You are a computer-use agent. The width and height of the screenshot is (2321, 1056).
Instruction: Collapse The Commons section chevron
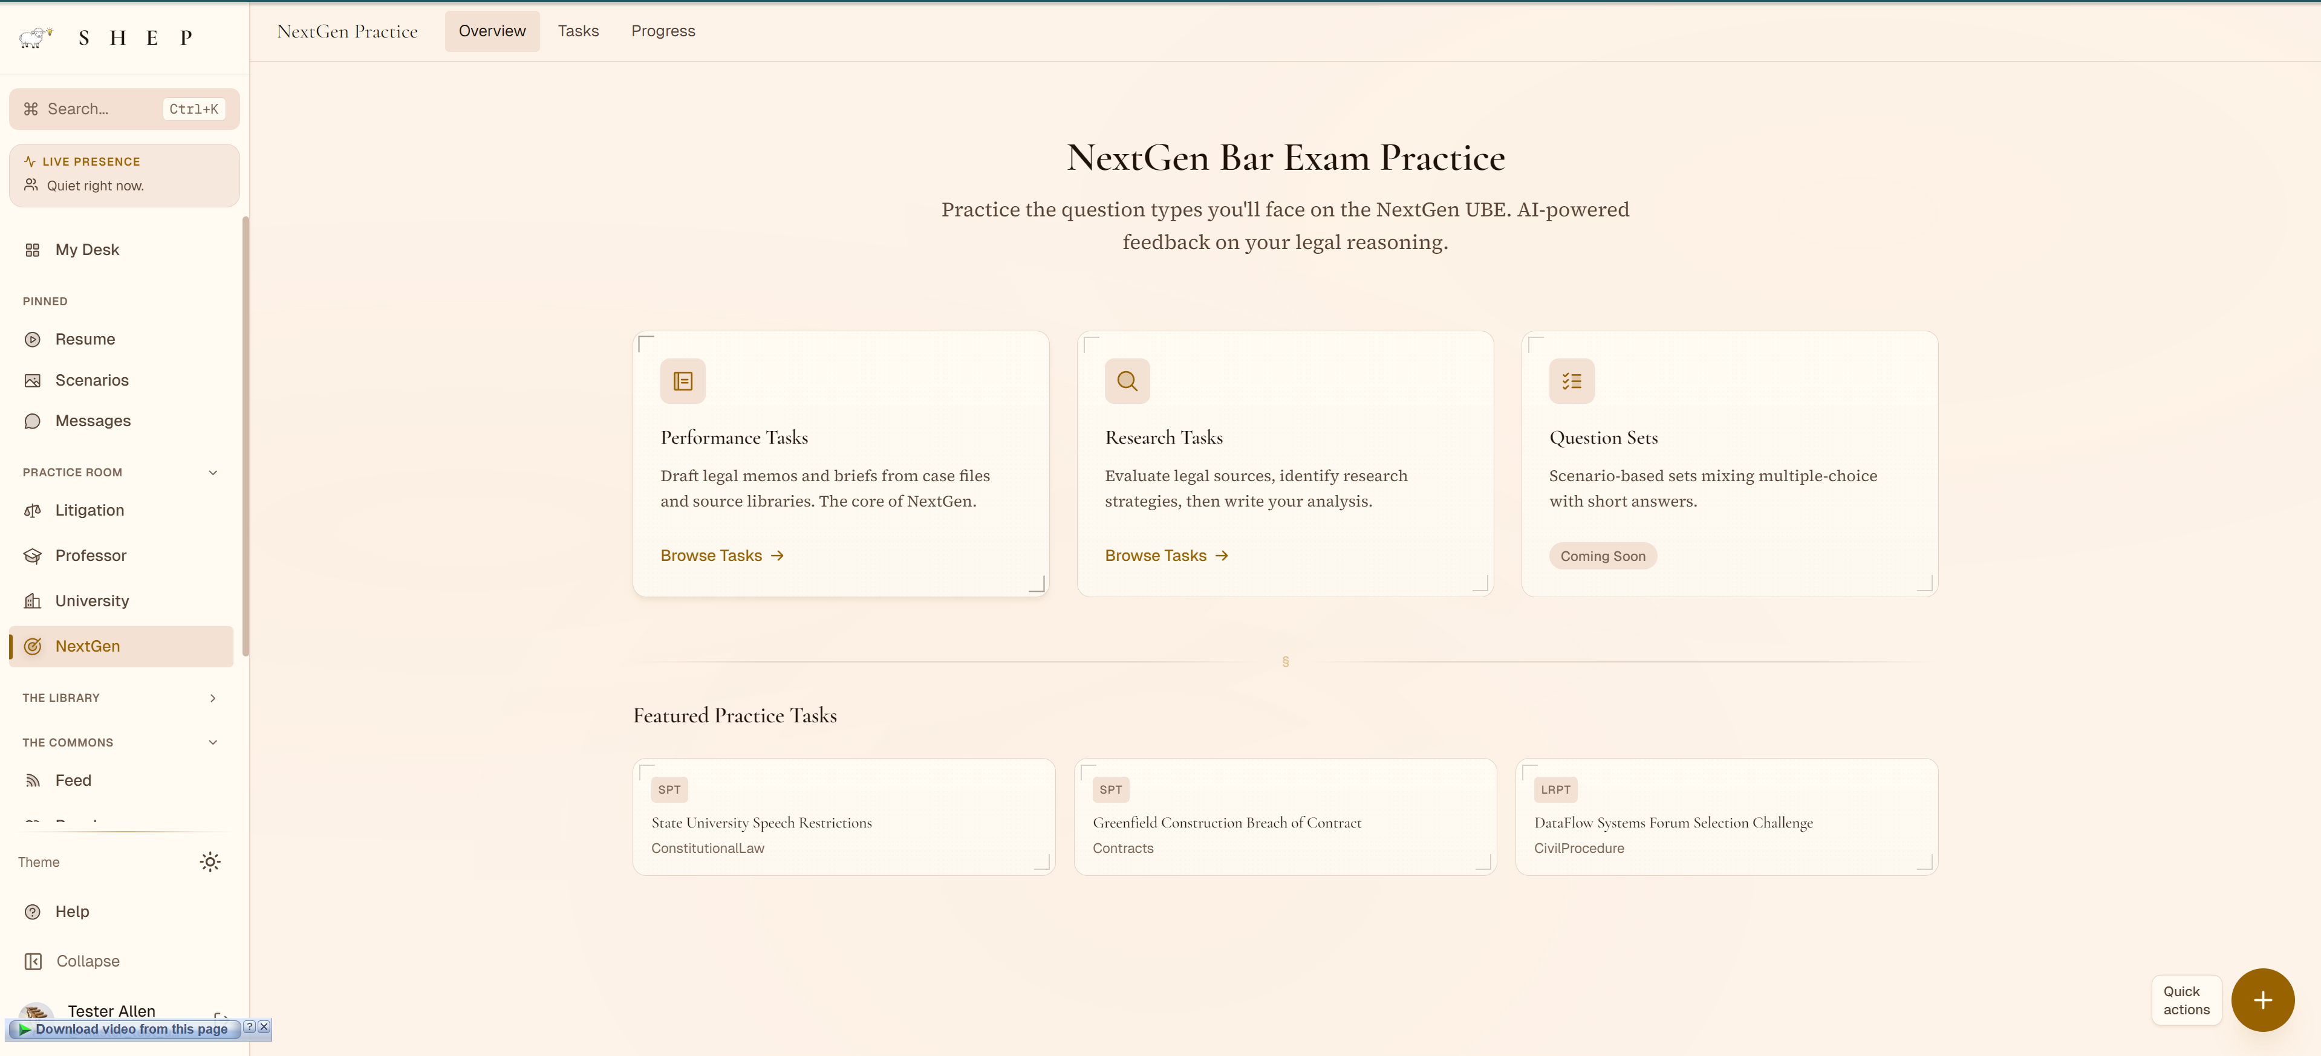point(213,743)
